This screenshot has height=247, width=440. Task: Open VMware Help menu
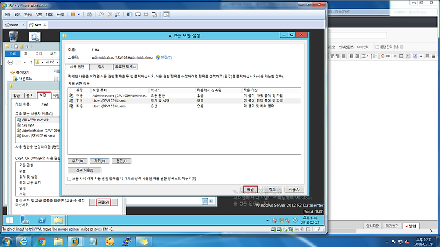60,15
